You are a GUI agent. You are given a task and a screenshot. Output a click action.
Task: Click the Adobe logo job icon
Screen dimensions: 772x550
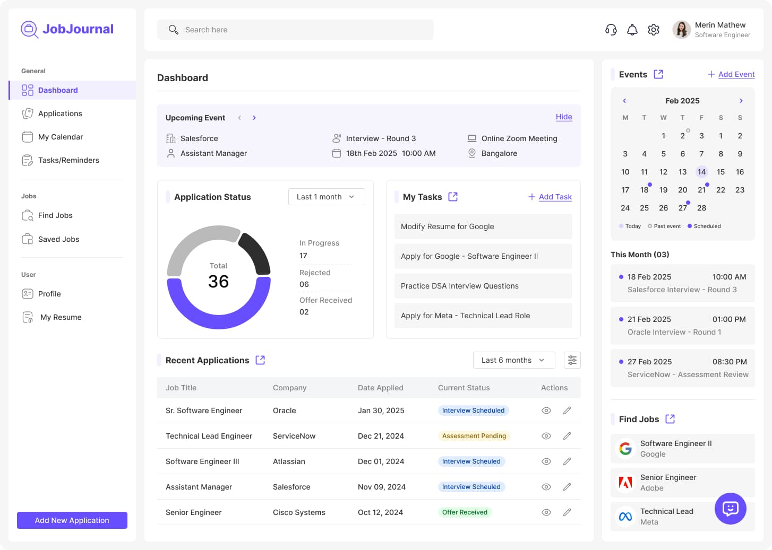[625, 483]
